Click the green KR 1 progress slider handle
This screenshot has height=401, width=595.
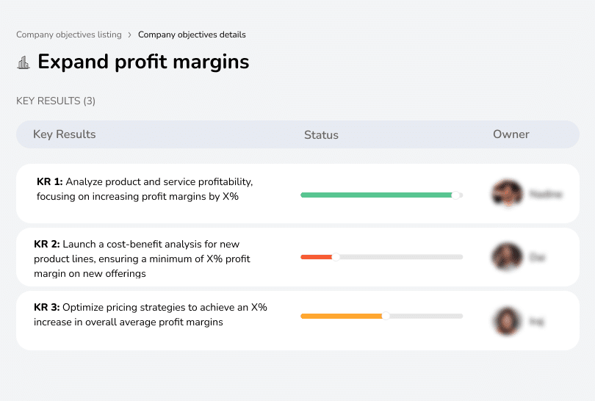[x=455, y=195]
